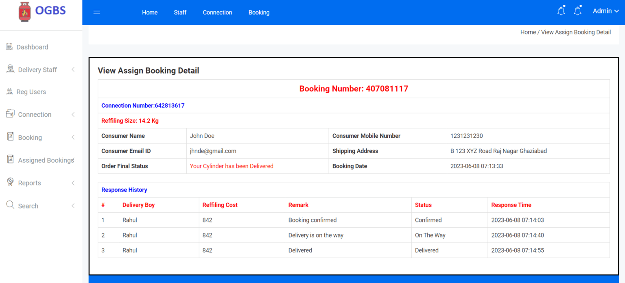
Task: Click the Home breadcrumb link
Action: tap(528, 33)
